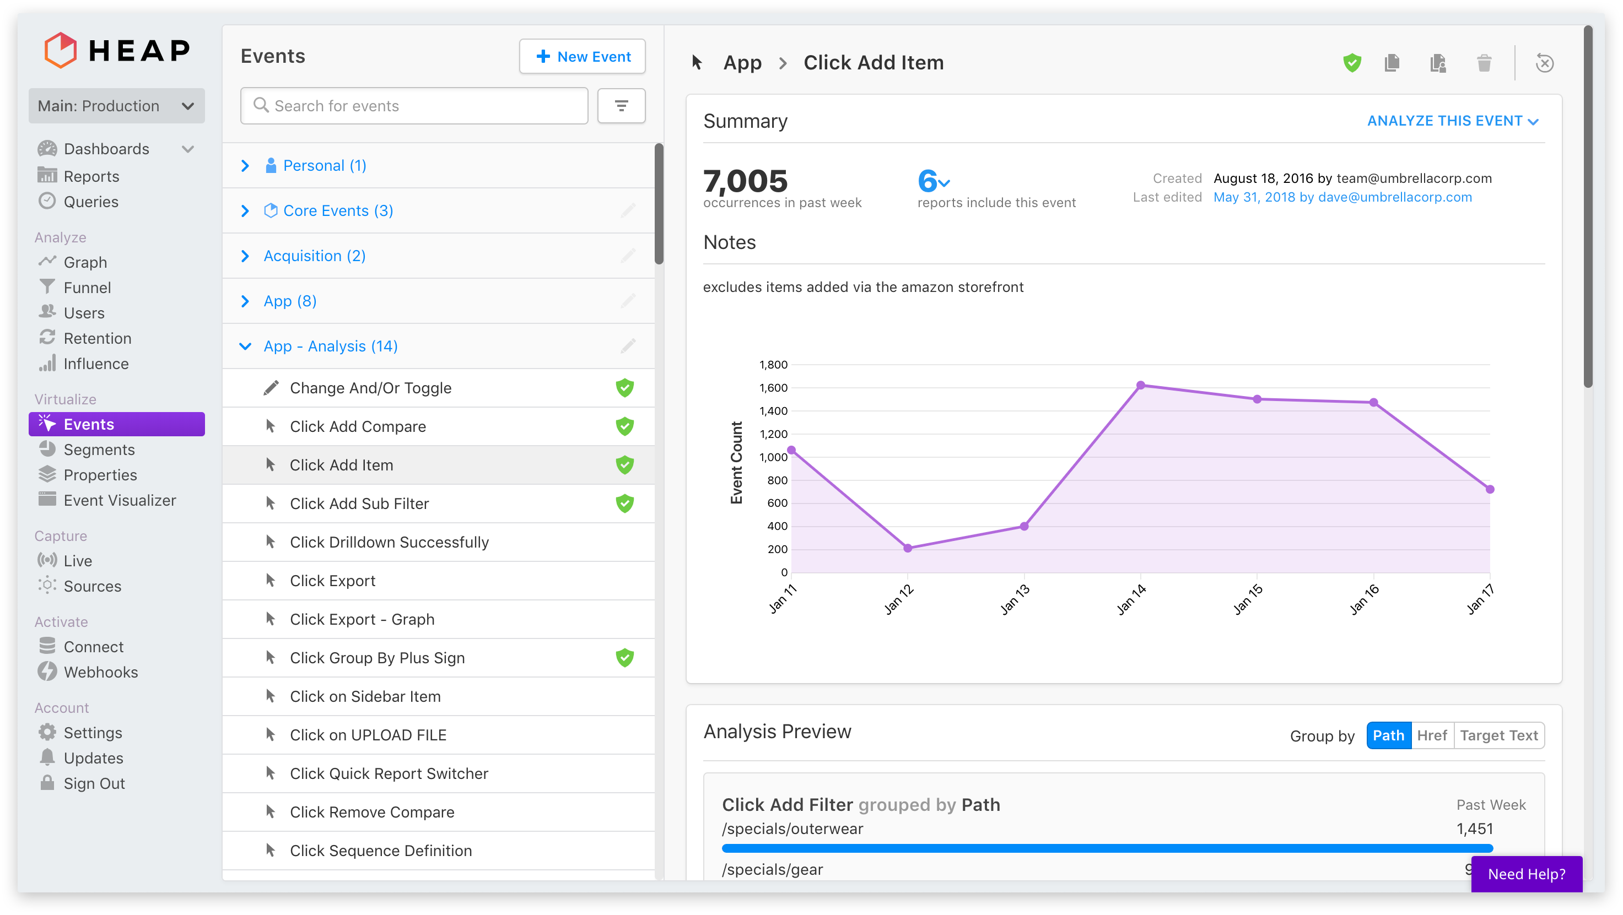Click the trash delete icon in event header
The height and width of the screenshot is (915, 1623).
1484,63
